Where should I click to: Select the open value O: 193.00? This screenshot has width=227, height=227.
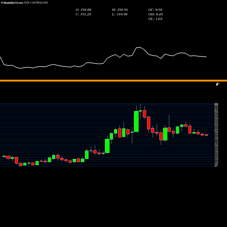[x=84, y=10]
